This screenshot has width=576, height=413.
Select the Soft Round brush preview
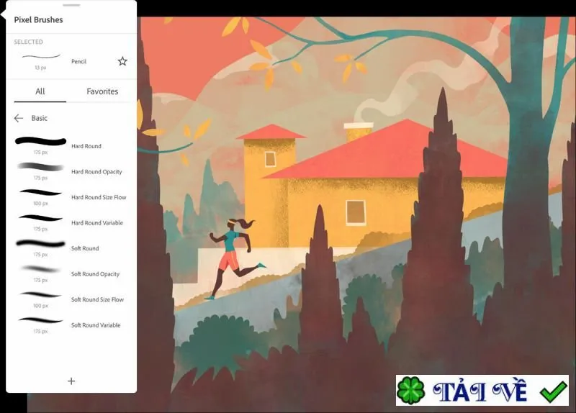(40, 243)
